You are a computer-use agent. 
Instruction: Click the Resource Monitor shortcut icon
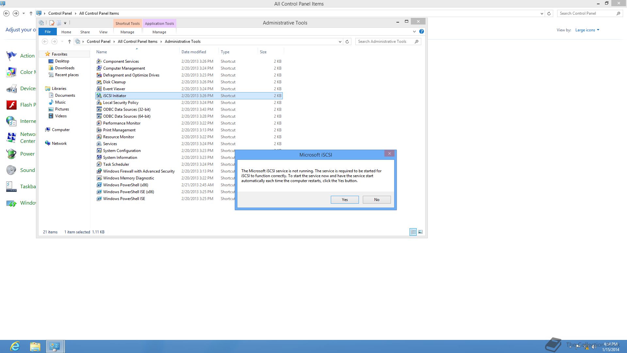pos(99,137)
